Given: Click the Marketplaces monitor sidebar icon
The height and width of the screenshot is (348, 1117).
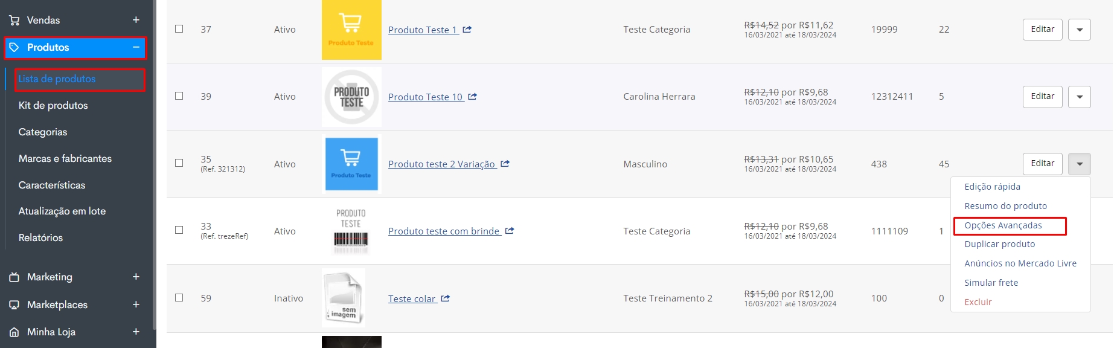Looking at the screenshot, I should click(14, 305).
